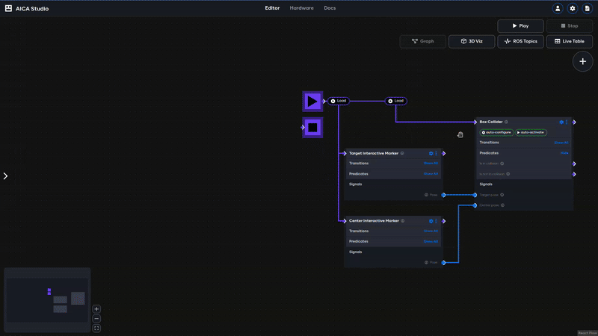This screenshot has height=336, width=598.
Task: Open Box Collider three-dot menu
Action: 567,122
